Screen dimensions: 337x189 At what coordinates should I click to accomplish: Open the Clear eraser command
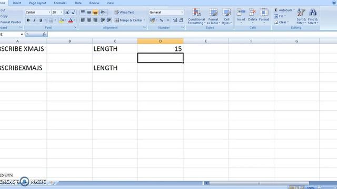[281, 22]
